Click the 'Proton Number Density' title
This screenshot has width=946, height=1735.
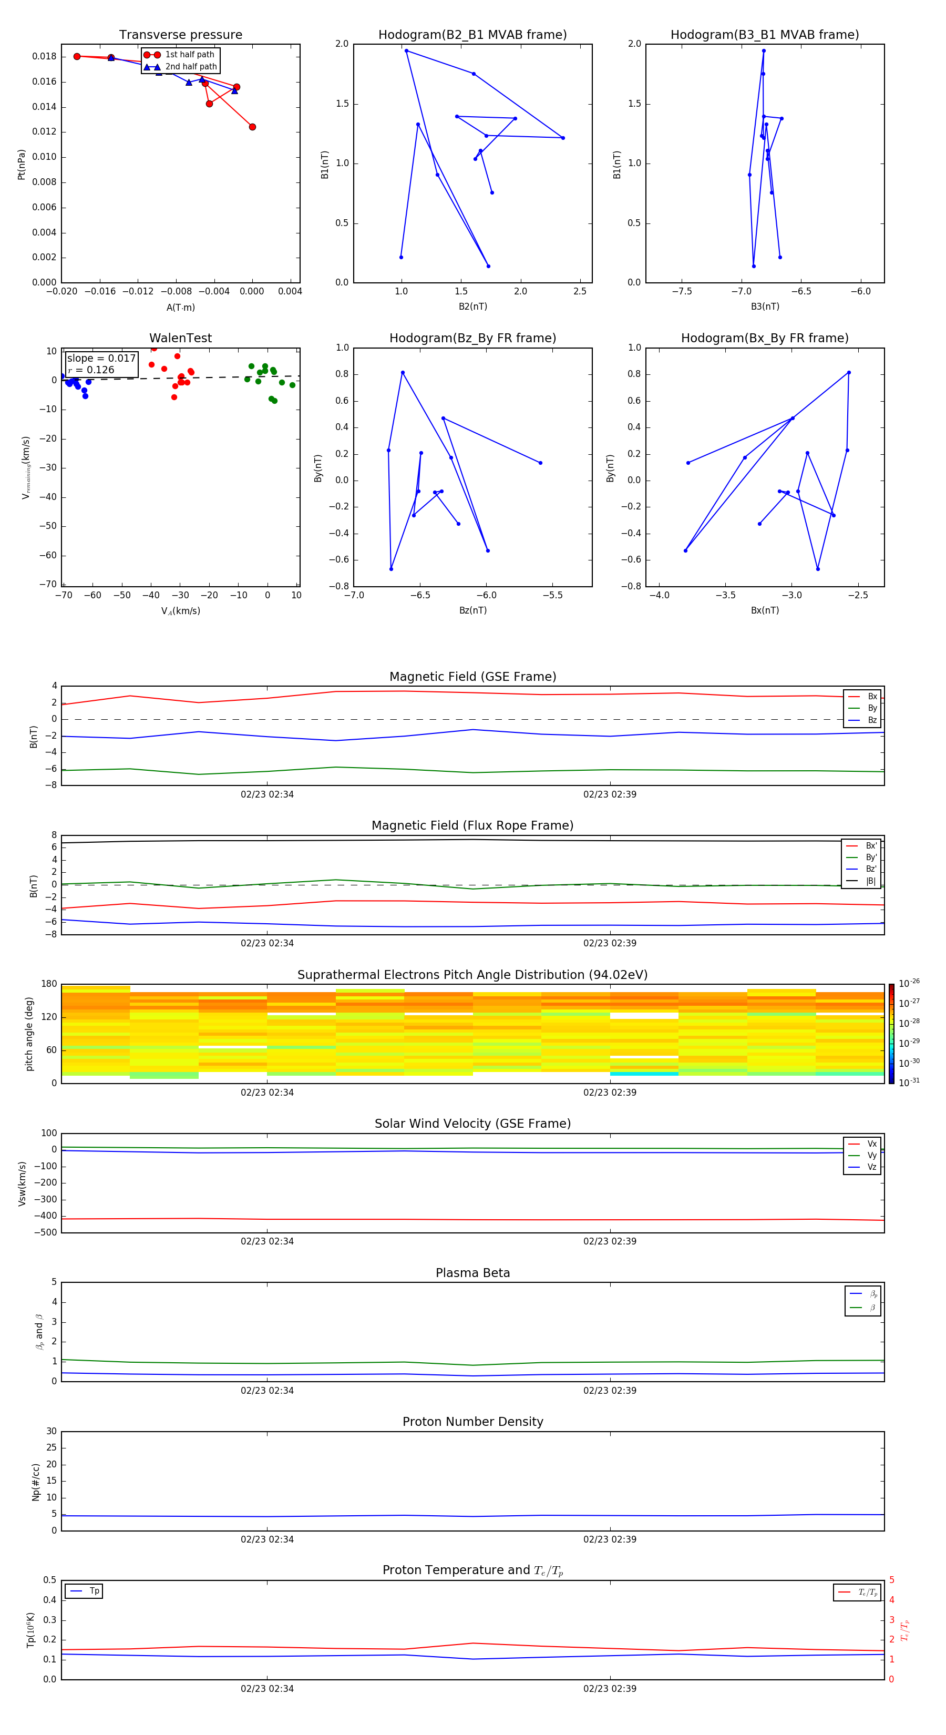tap(472, 1422)
